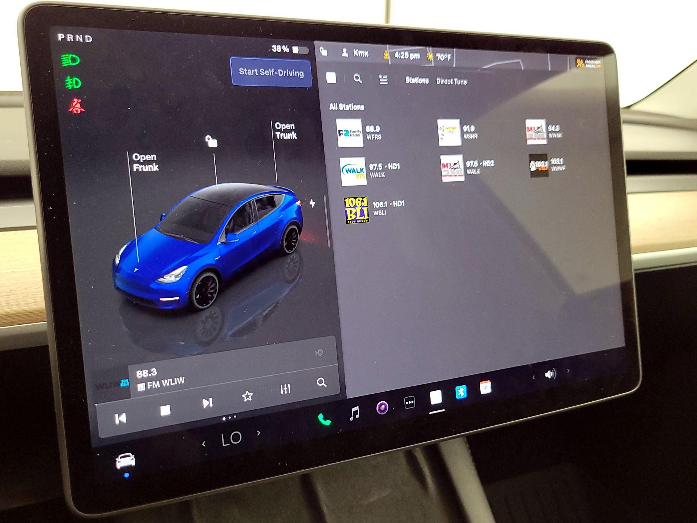This screenshot has height=523, width=697.
Task: Open the Frunk
Action: (x=145, y=162)
